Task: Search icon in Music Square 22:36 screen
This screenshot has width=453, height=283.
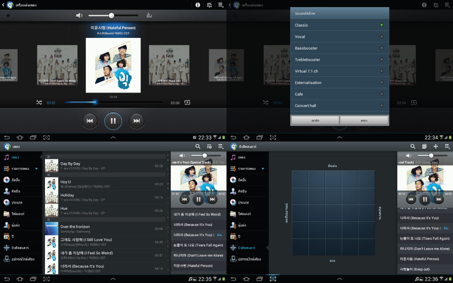Action: [x=413, y=147]
